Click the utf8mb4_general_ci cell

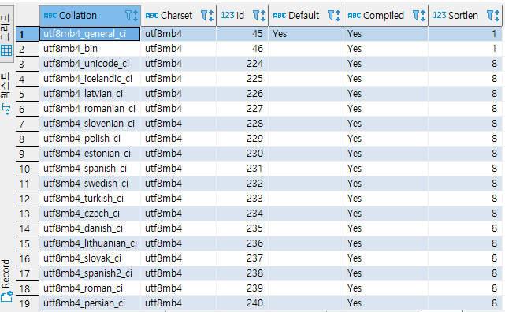pos(90,34)
